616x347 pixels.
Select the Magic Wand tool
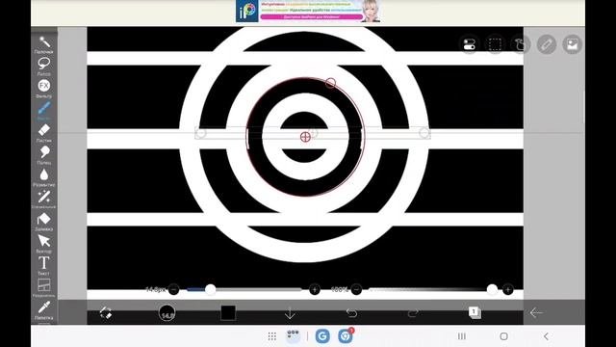[44, 44]
